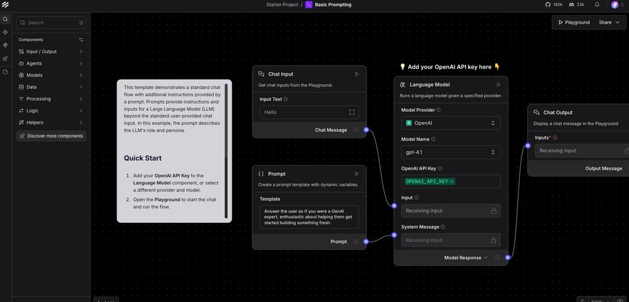Click the Output Message label
The image size is (629, 302).
coord(604,169)
